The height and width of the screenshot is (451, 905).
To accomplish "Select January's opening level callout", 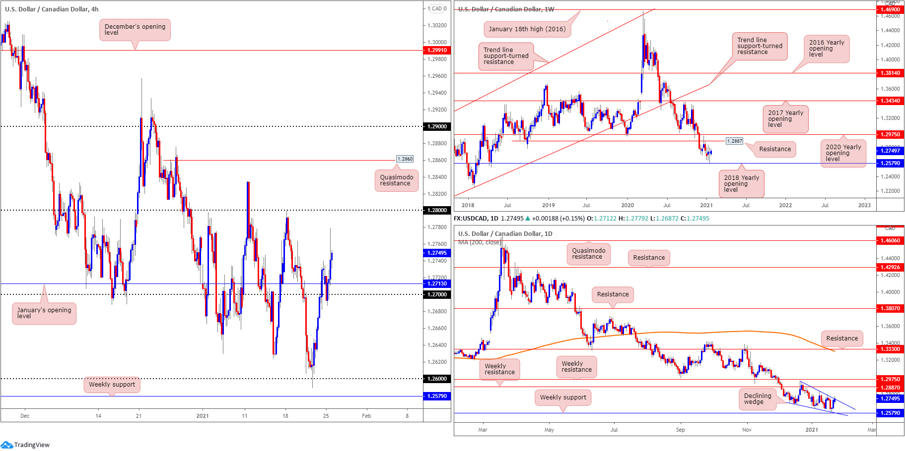I will tap(44, 313).
